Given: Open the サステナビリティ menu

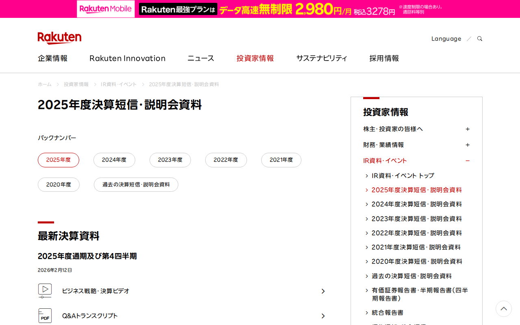Looking at the screenshot, I should click(x=321, y=58).
